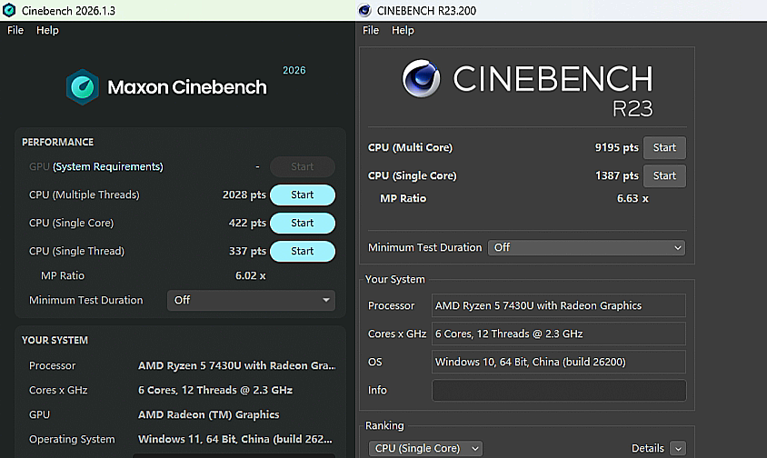Screen dimensions: 767x458
Task: Click the 6.63 x MP Ratio value
Action: pos(633,199)
